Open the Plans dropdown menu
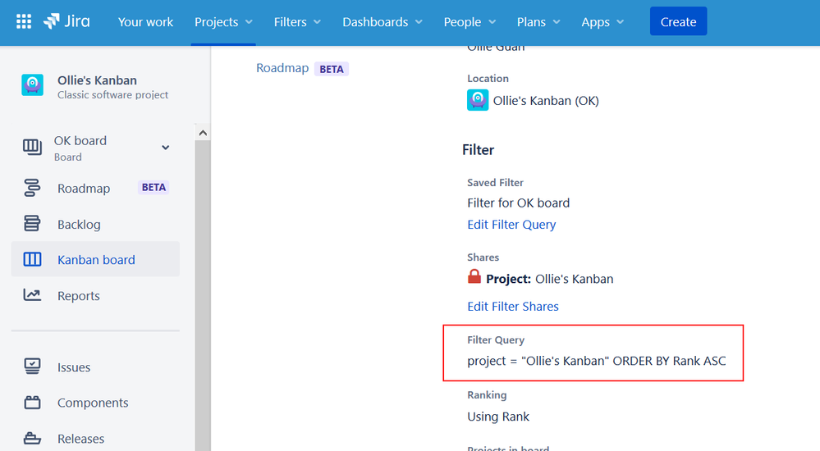This screenshot has width=820, height=451. (538, 22)
